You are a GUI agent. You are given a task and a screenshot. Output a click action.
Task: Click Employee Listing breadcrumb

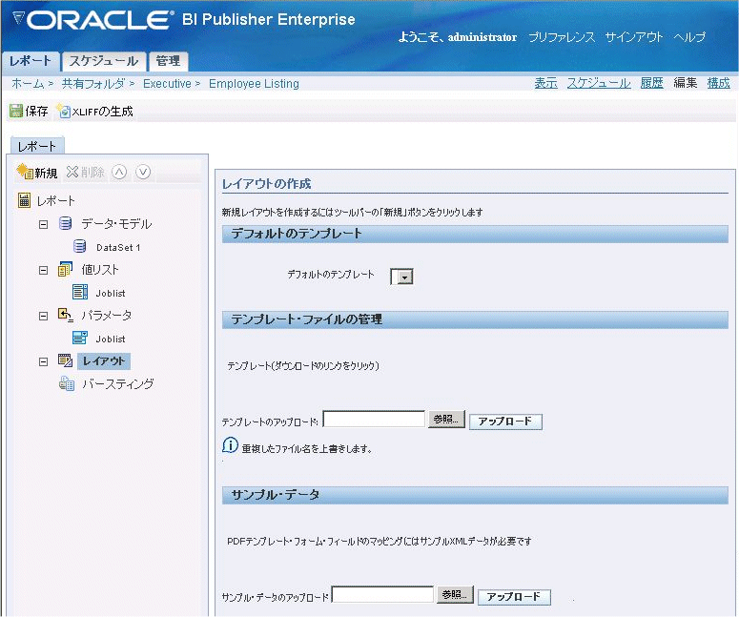[x=254, y=84]
